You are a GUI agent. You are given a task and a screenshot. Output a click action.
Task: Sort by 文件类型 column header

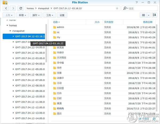[113, 22]
